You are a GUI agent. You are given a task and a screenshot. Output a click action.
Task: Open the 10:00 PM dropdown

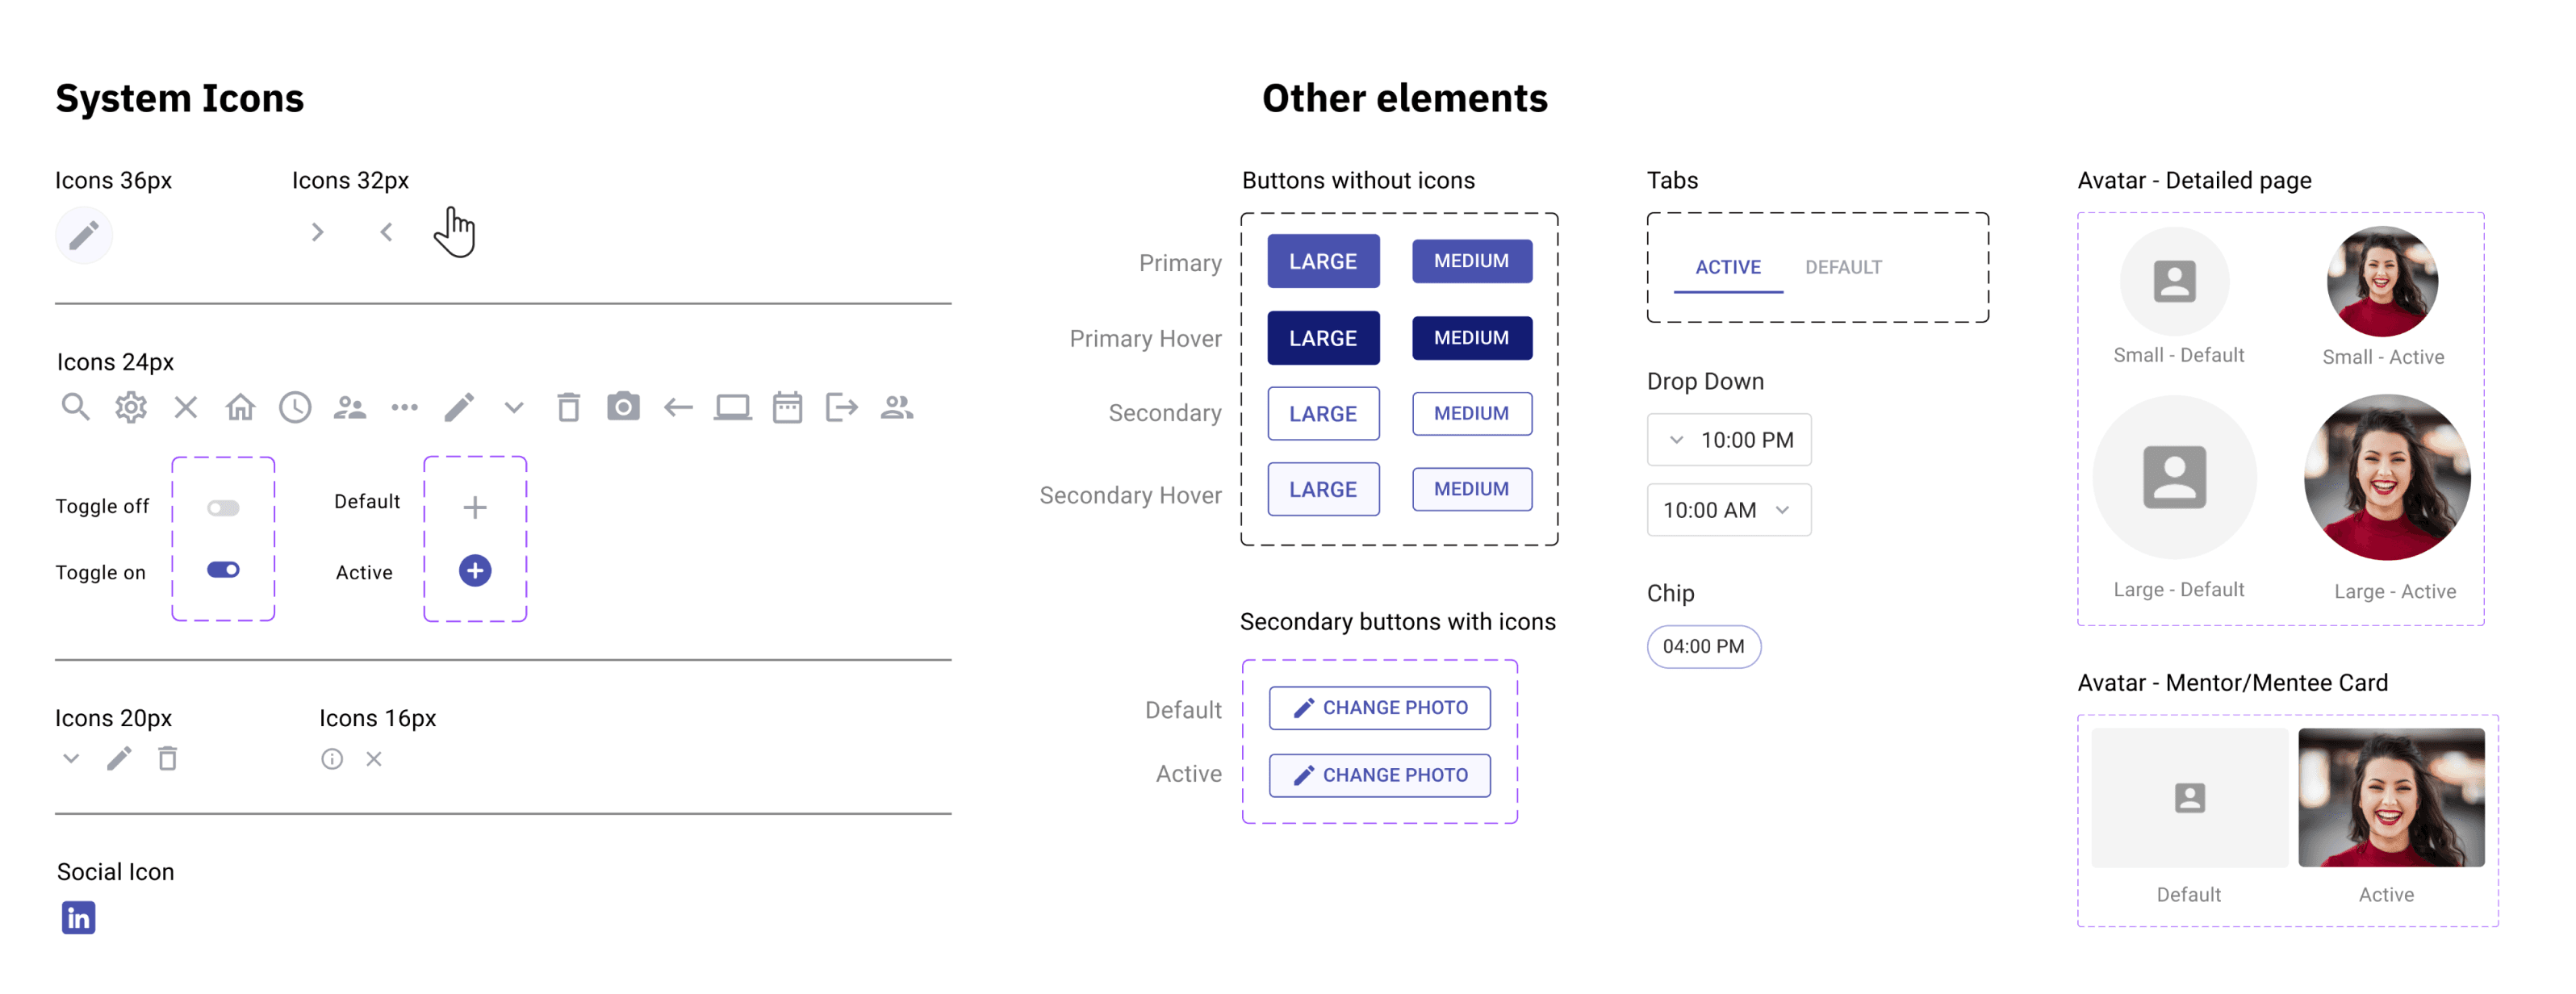[1729, 440]
